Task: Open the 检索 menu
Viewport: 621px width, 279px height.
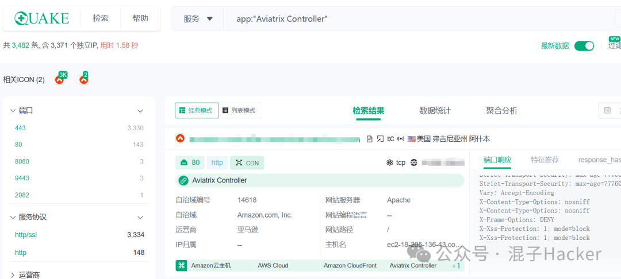Action: click(101, 18)
